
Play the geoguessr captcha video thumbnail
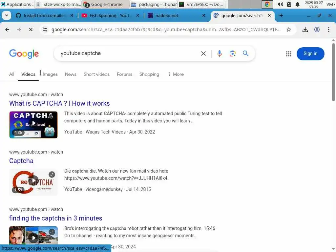pos(33,235)
